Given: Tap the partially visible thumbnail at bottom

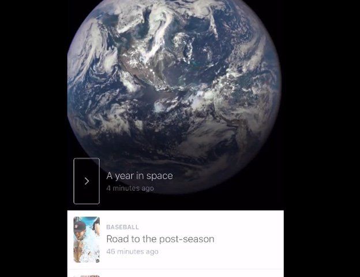Looking at the screenshot, I should click(87, 276).
